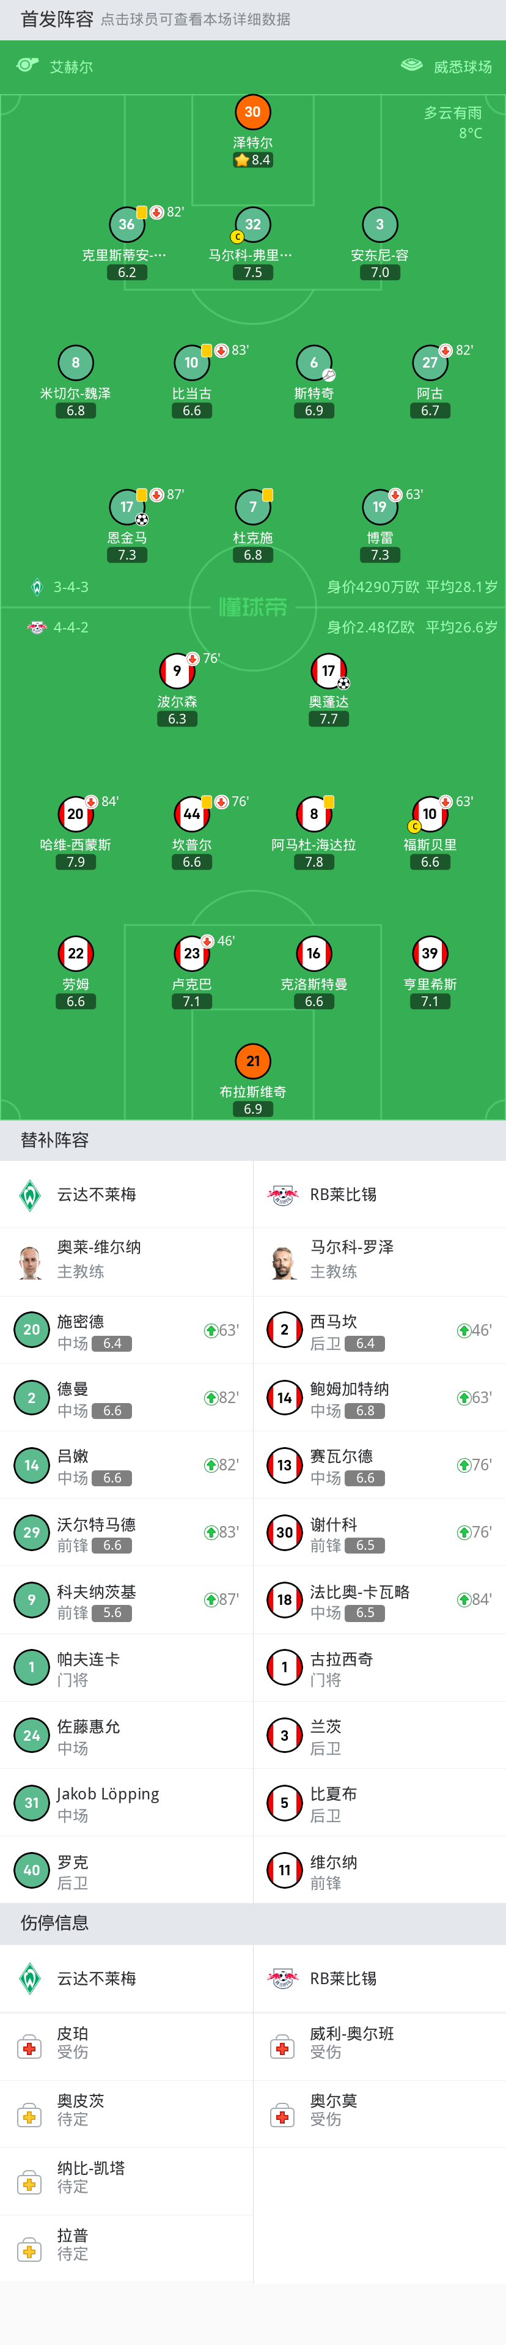Select substitute 施密德 row
Image resolution: width=506 pixels, height=2345 pixels.
[127, 1330]
